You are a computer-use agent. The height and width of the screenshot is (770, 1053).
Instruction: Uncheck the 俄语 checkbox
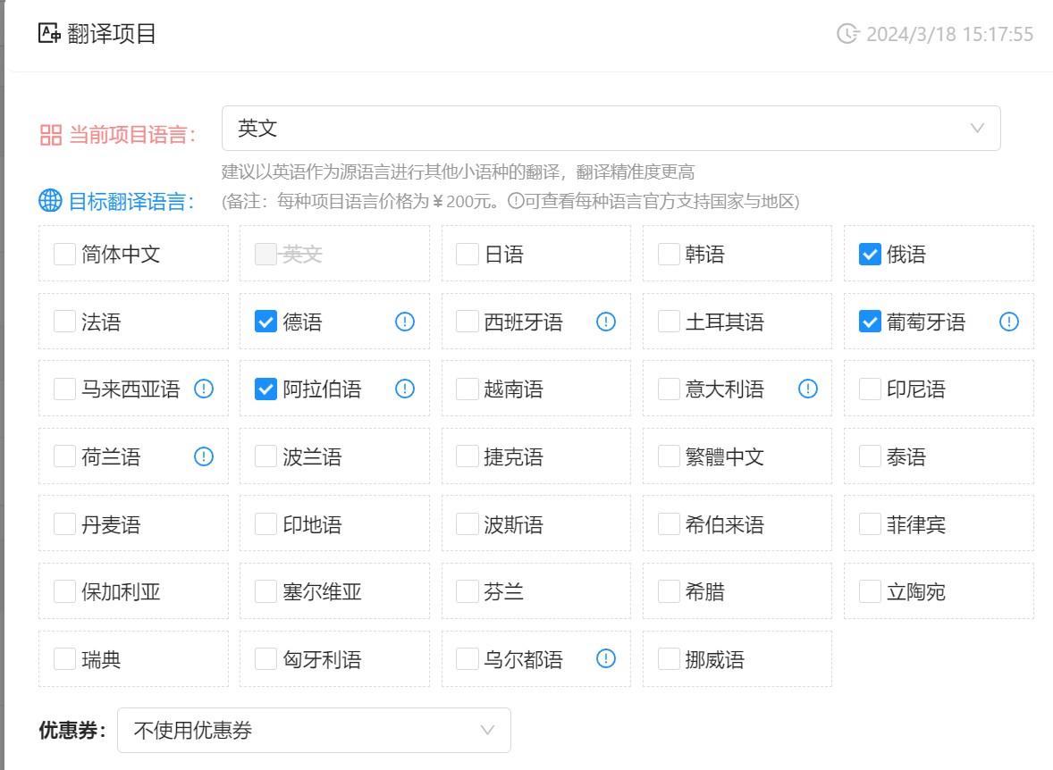tap(870, 255)
